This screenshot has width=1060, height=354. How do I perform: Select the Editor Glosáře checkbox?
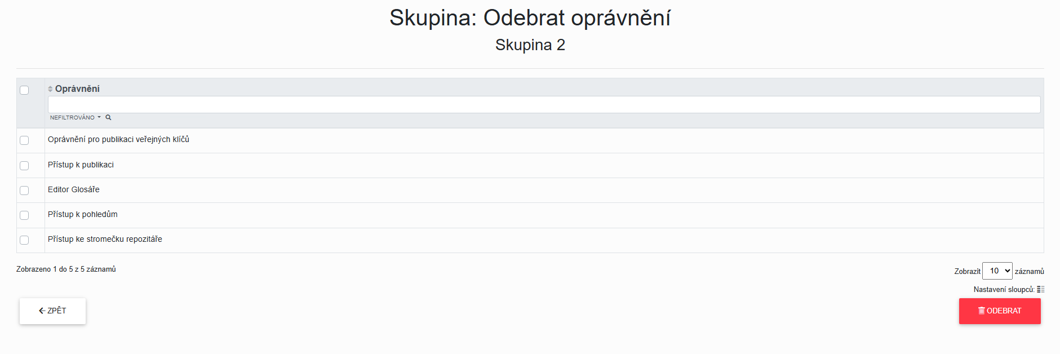tap(24, 191)
